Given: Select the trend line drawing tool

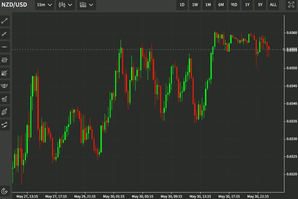Looking at the screenshot, I should tap(5, 21).
